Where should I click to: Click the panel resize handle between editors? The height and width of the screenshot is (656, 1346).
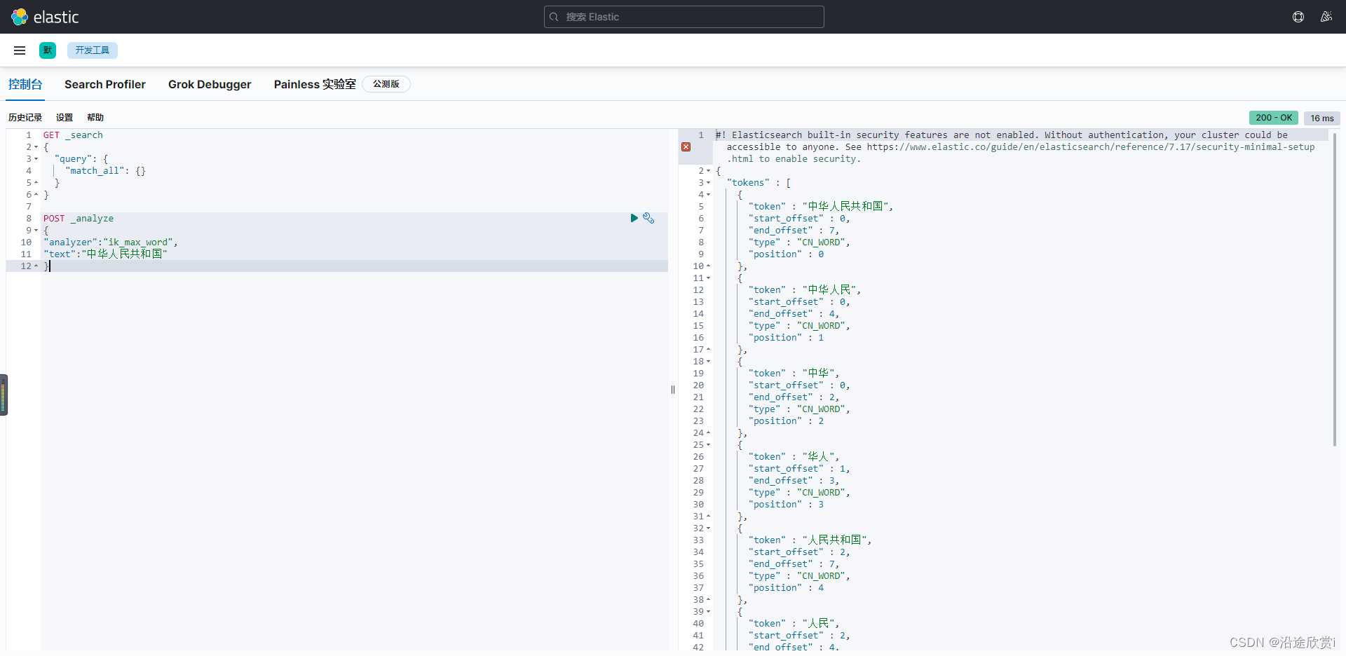point(673,390)
